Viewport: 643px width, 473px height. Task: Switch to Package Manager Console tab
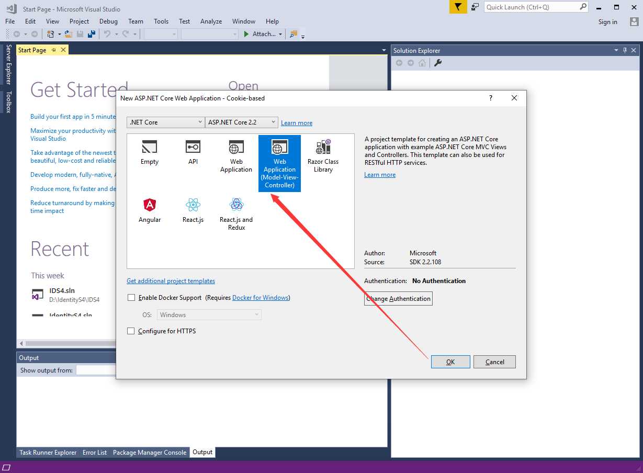pos(150,452)
